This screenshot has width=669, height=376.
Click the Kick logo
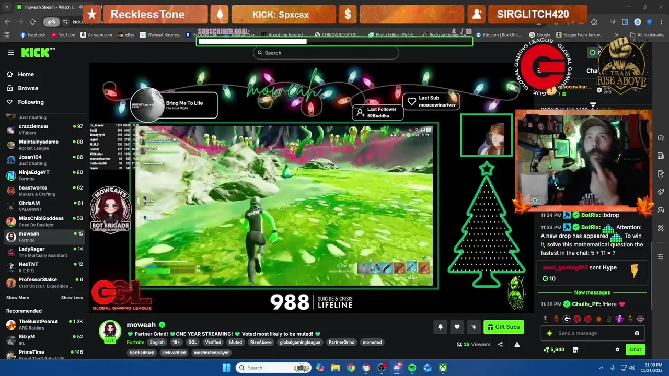pos(38,53)
